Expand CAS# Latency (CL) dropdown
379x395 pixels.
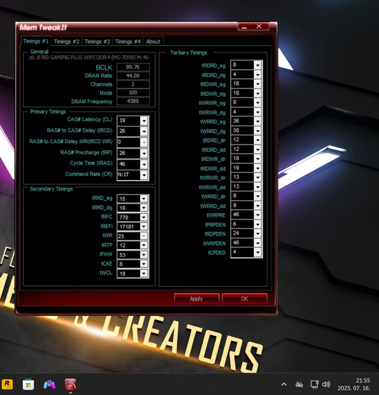[x=144, y=120]
